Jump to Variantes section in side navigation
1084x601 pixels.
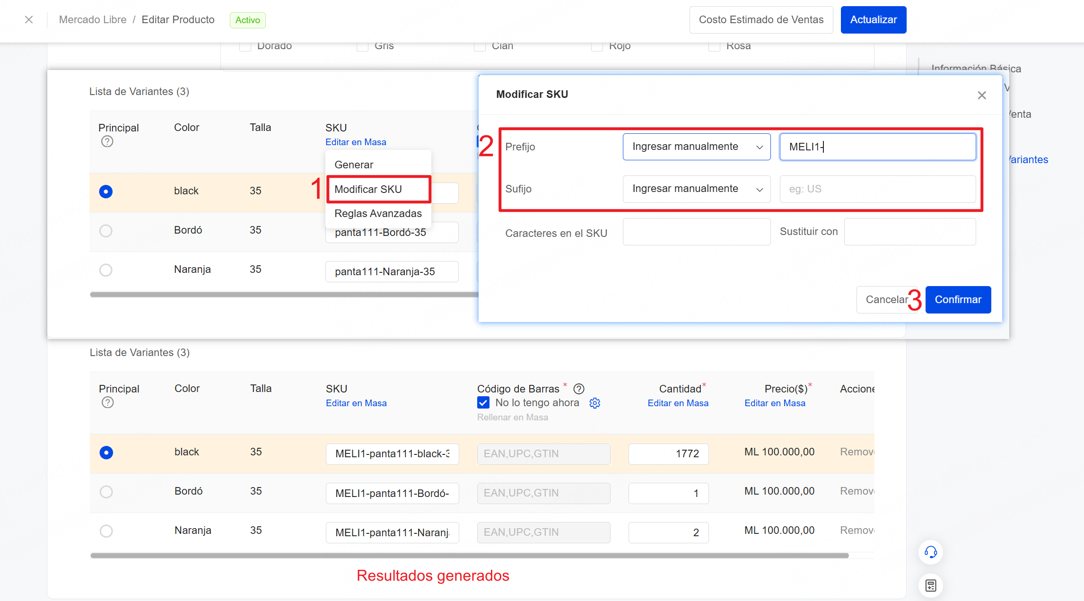(1028, 159)
